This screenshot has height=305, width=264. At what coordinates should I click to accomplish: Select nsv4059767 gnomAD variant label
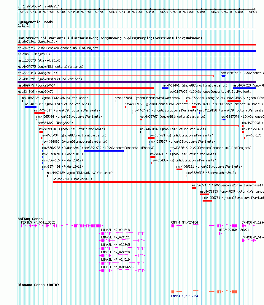[x=173, y=116]
